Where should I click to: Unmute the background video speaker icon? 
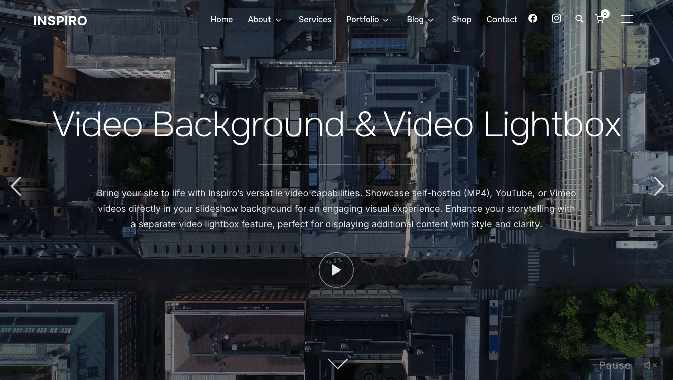(x=650, y=365)
